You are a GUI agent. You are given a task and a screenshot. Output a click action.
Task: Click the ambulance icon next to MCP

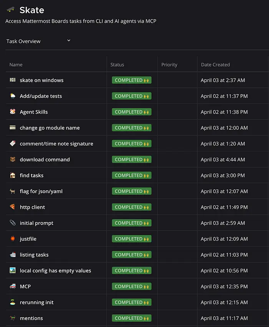[13, 286]
